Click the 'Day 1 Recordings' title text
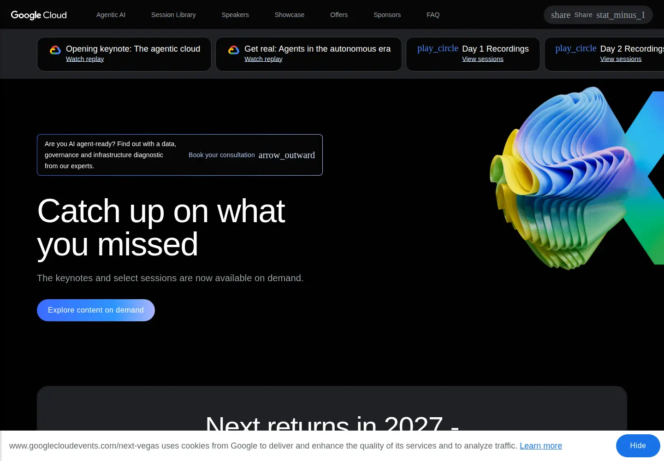664x461 pixels. pyautogui.click(x=495, y=49)
